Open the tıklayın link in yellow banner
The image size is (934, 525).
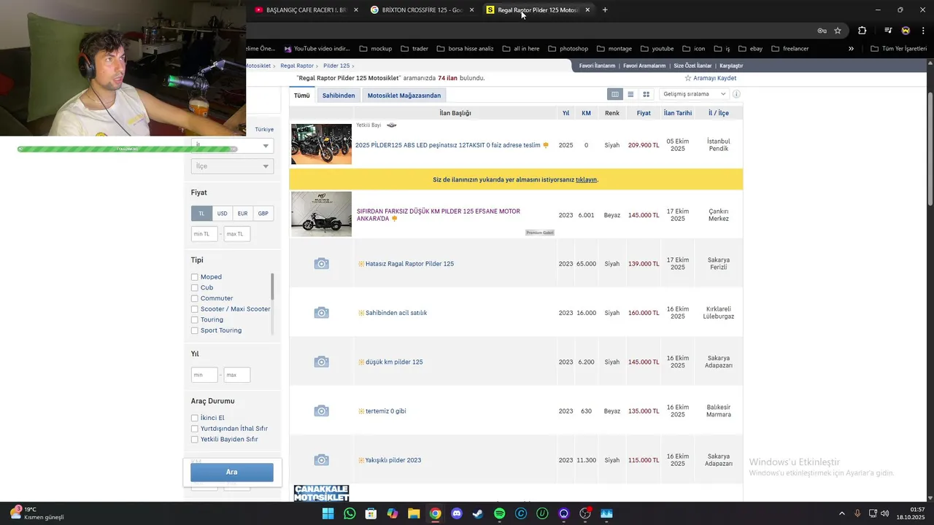point(586,179)
